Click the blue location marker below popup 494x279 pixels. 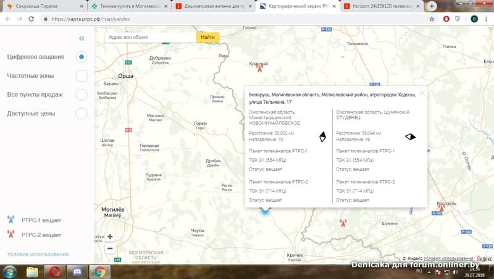(266, 211)
